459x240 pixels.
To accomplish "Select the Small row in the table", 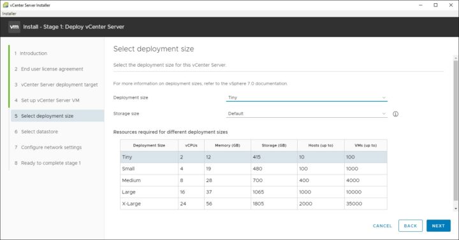I will (x=254, y=169).
